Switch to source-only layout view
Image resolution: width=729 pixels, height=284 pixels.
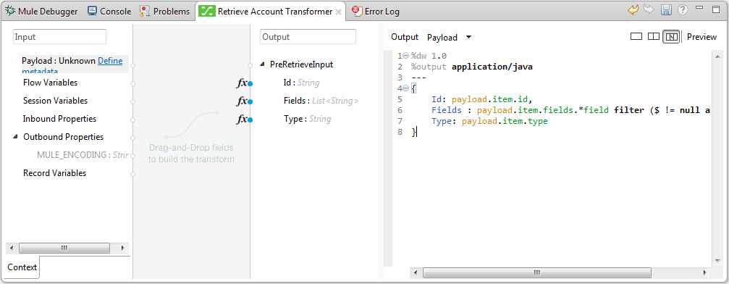click(671, 36)
